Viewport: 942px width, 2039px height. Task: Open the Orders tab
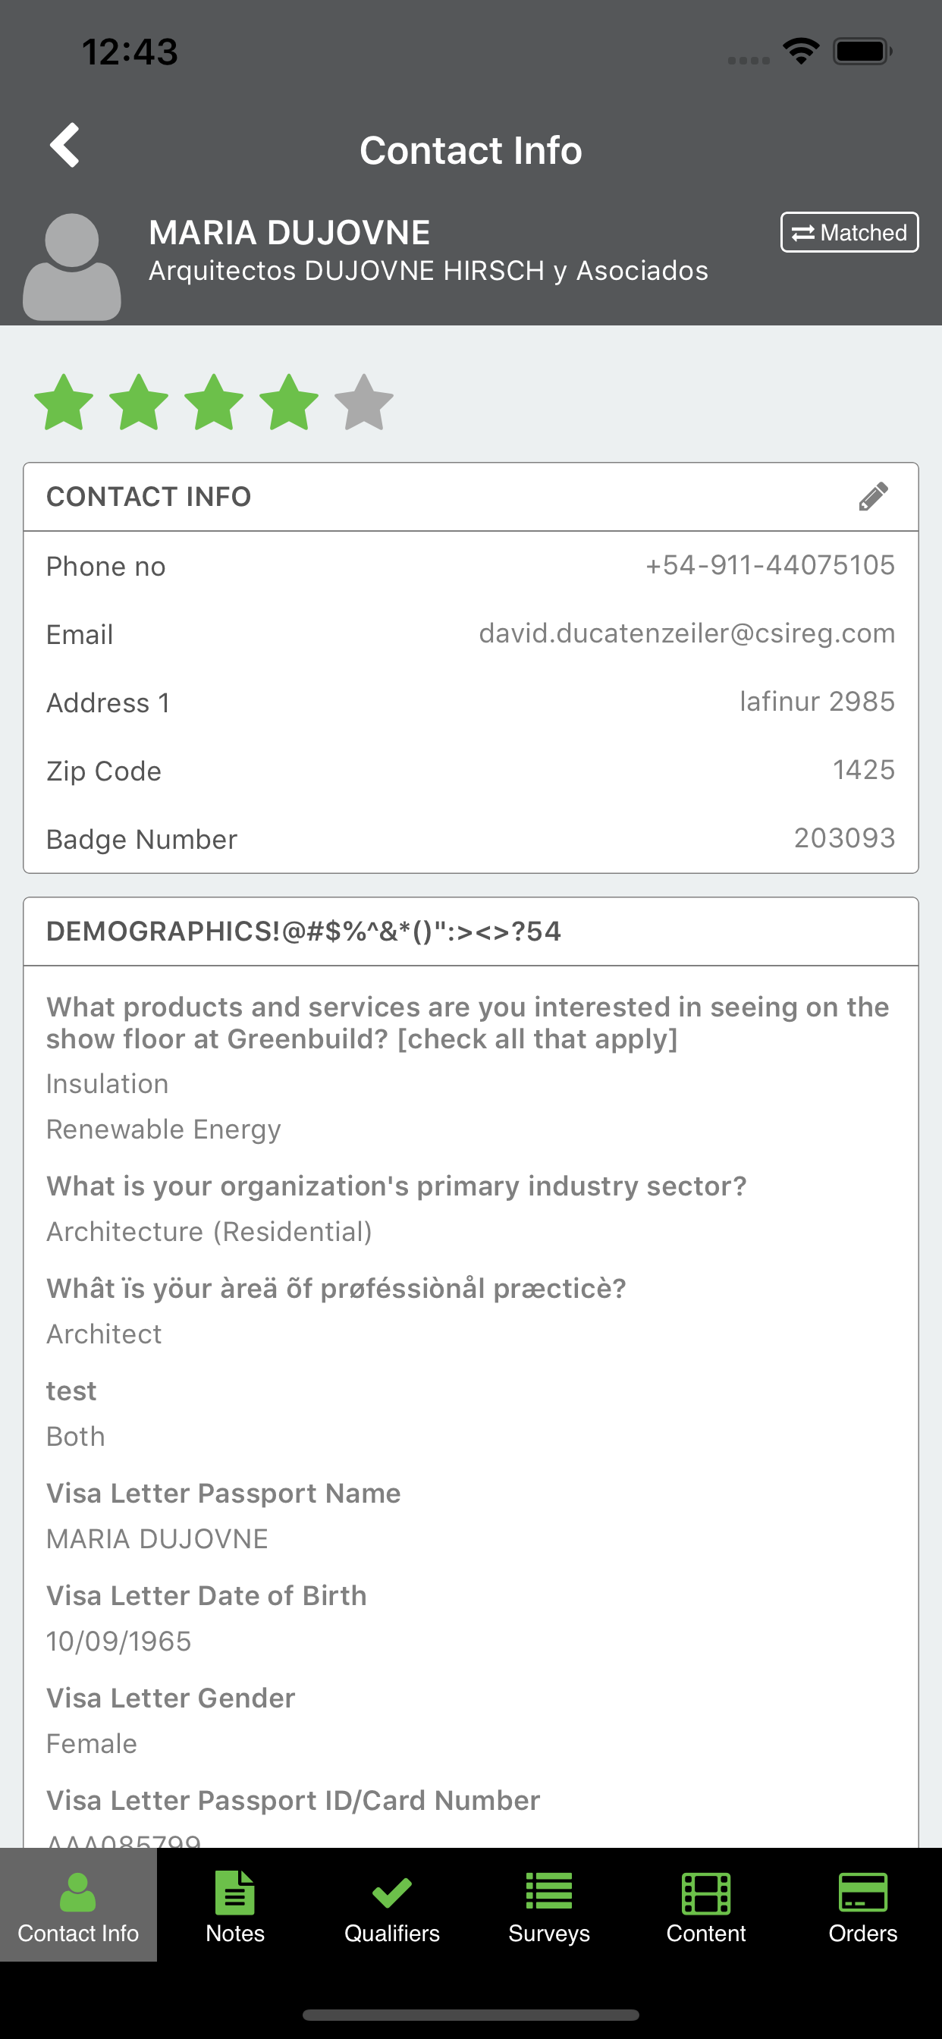tap(863, 1906)
